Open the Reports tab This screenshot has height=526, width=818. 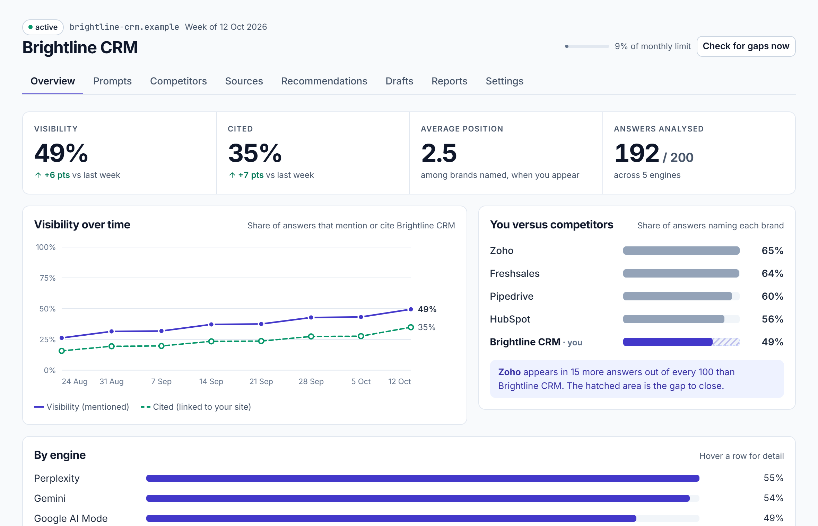[449, 81]
